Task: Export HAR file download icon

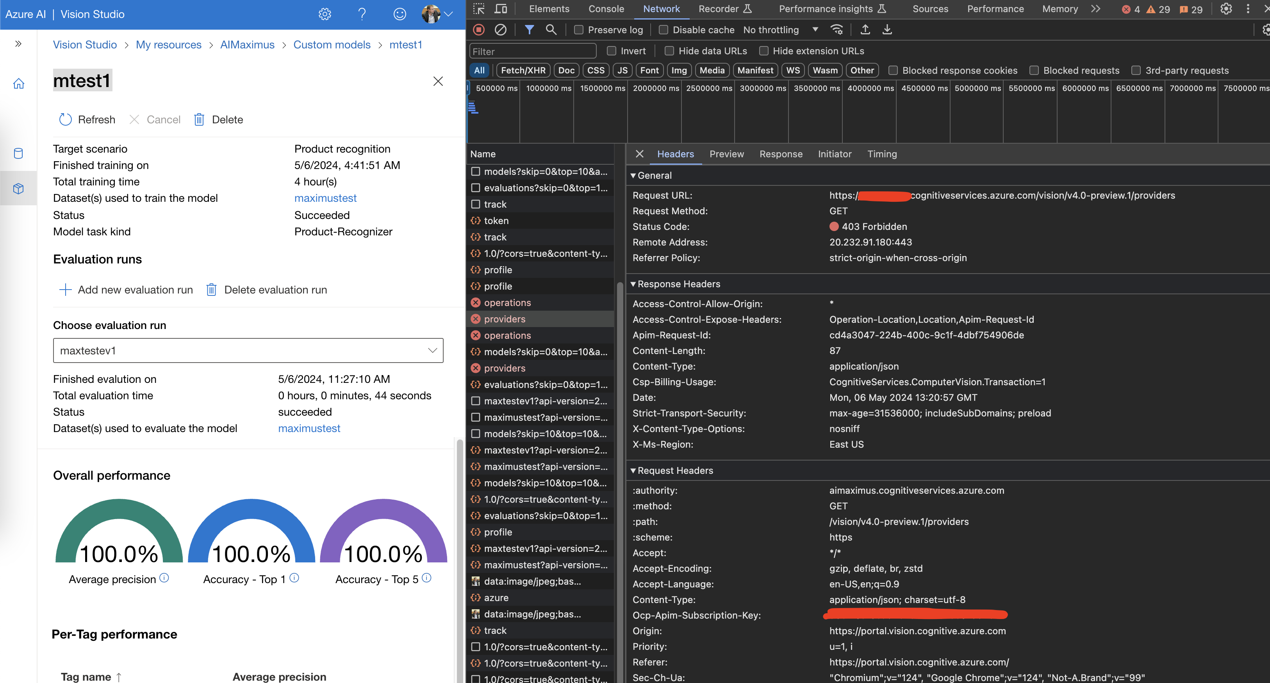Action: click(x=887, y=30)
